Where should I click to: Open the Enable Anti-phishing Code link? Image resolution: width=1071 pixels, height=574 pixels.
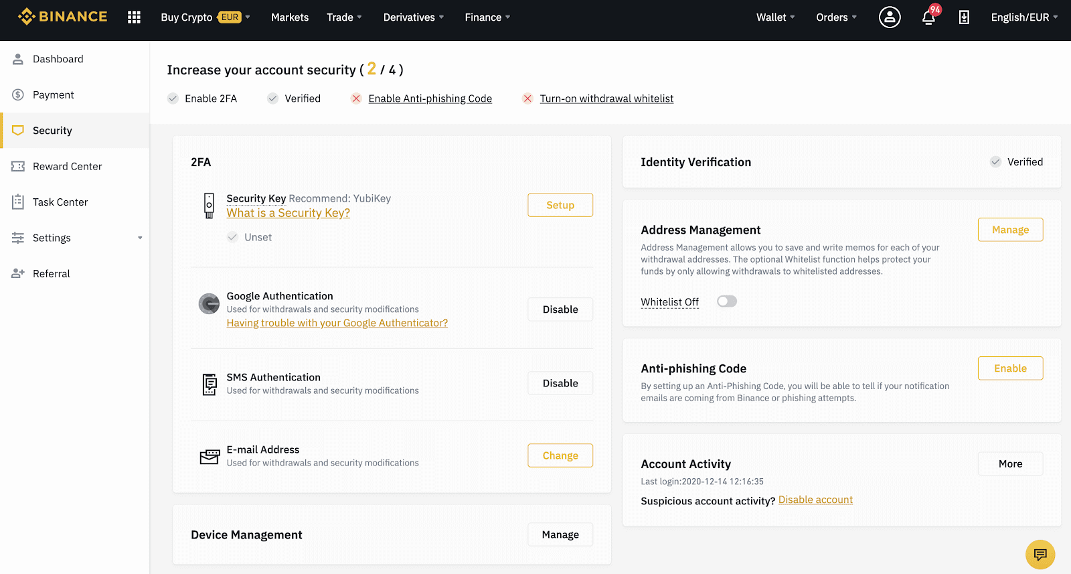[430, 98]
